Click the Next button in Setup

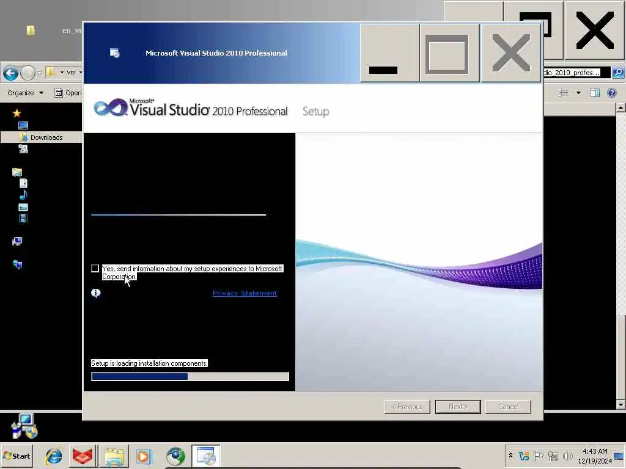click(458, 407)
